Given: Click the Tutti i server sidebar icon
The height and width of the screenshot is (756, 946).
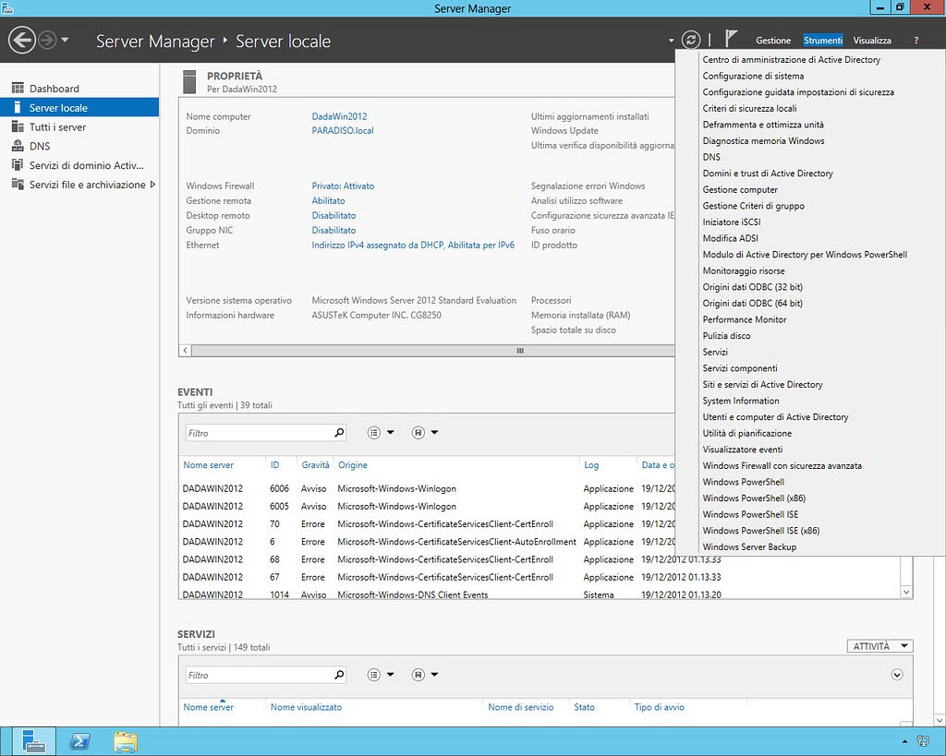Looking at the screenshot, I should (x=18, y=127).
